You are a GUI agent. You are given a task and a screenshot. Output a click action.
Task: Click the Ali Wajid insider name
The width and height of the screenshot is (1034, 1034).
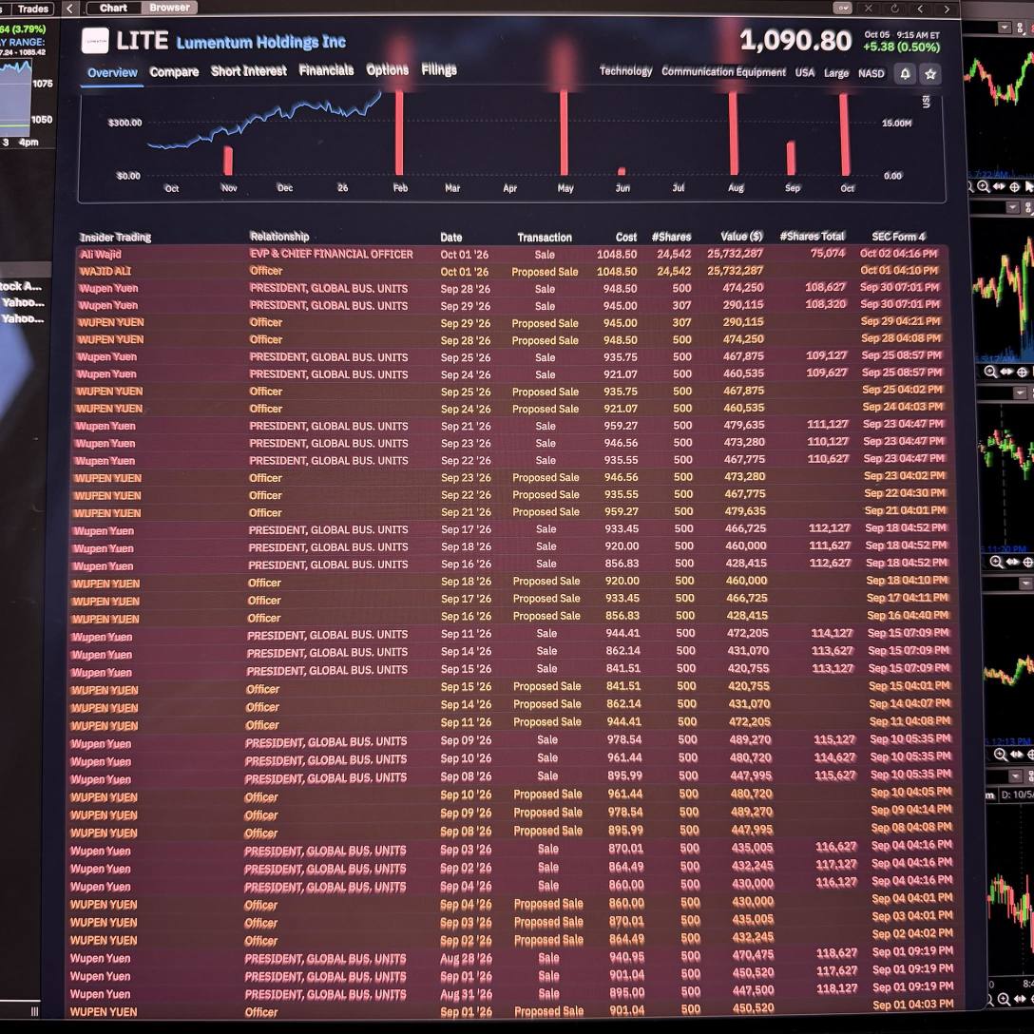click(x=101, y=254)
